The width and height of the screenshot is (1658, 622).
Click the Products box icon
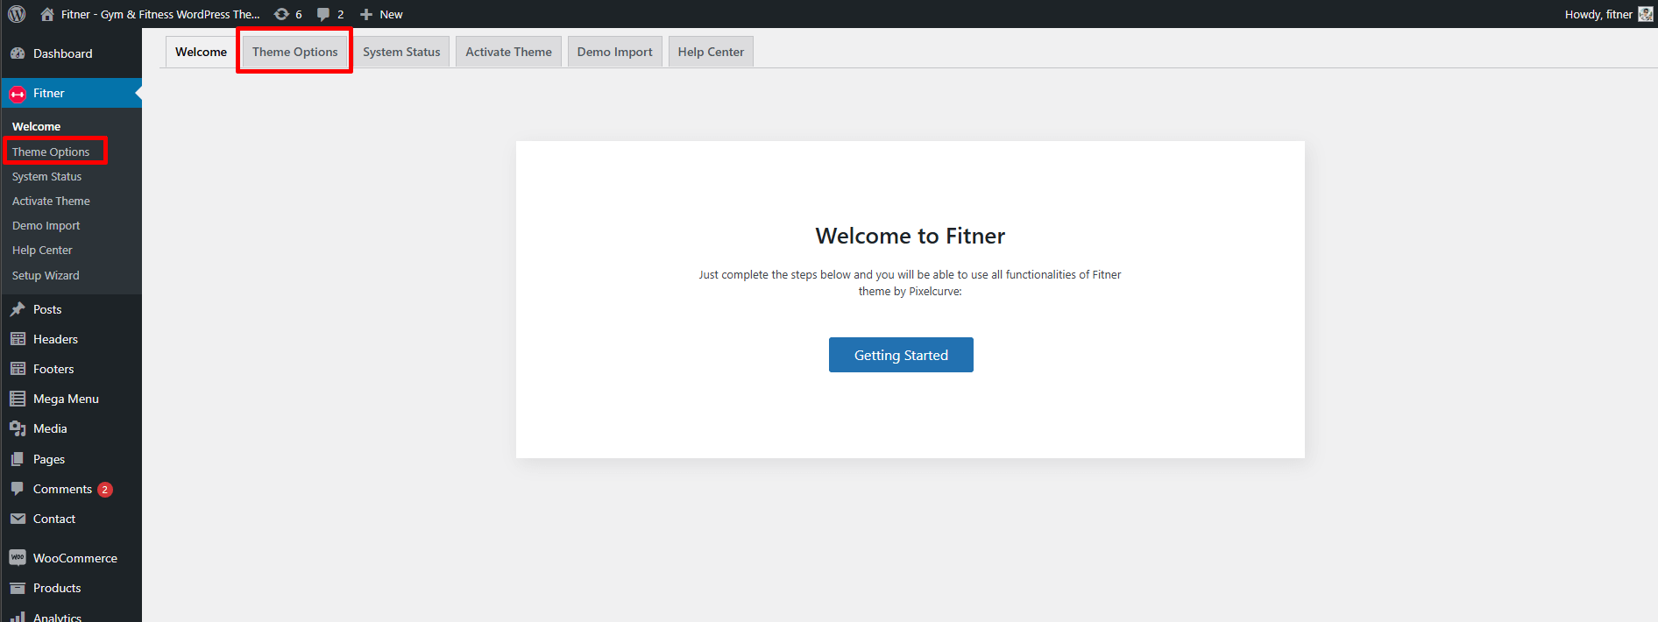click(18, 588)
